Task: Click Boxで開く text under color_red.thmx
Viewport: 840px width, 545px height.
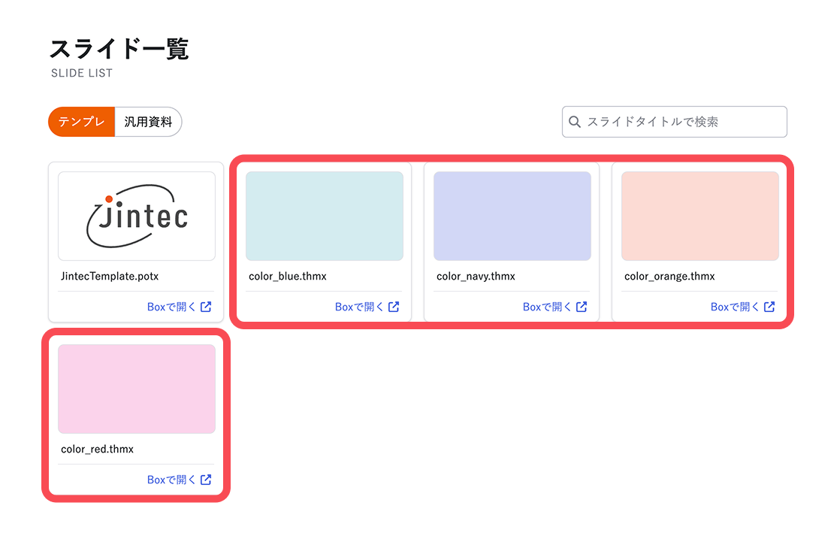Action: coord(171,480)
